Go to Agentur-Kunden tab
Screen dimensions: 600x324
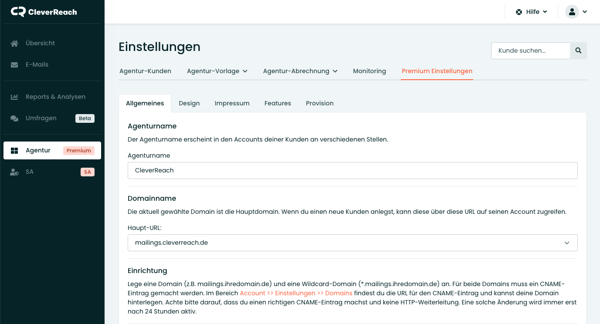(145, 71)
